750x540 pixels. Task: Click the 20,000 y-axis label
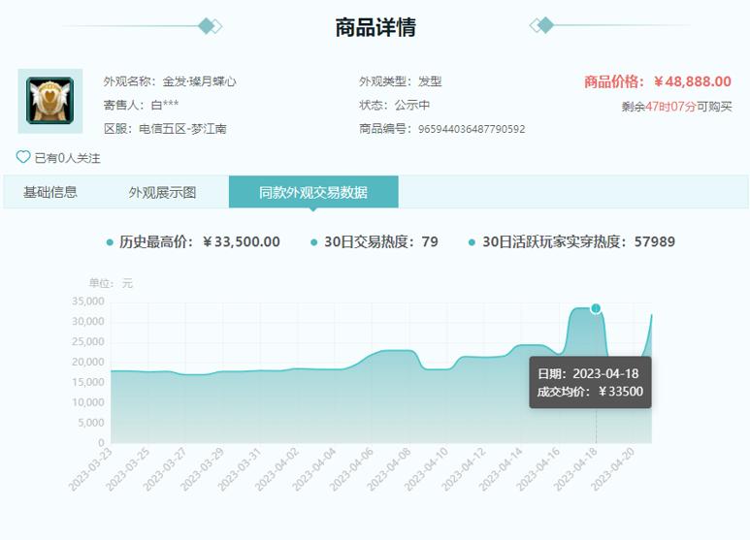click(x=88, y=362)
